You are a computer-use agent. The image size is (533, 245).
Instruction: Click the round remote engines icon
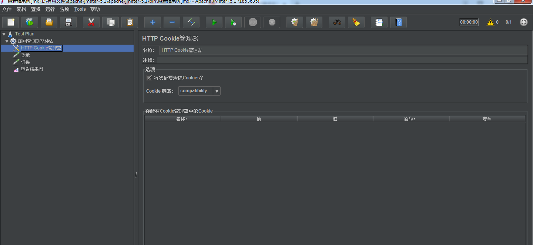[523, 22]
